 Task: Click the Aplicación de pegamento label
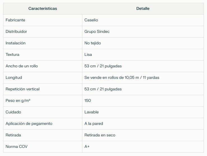[x=29, y=124]
